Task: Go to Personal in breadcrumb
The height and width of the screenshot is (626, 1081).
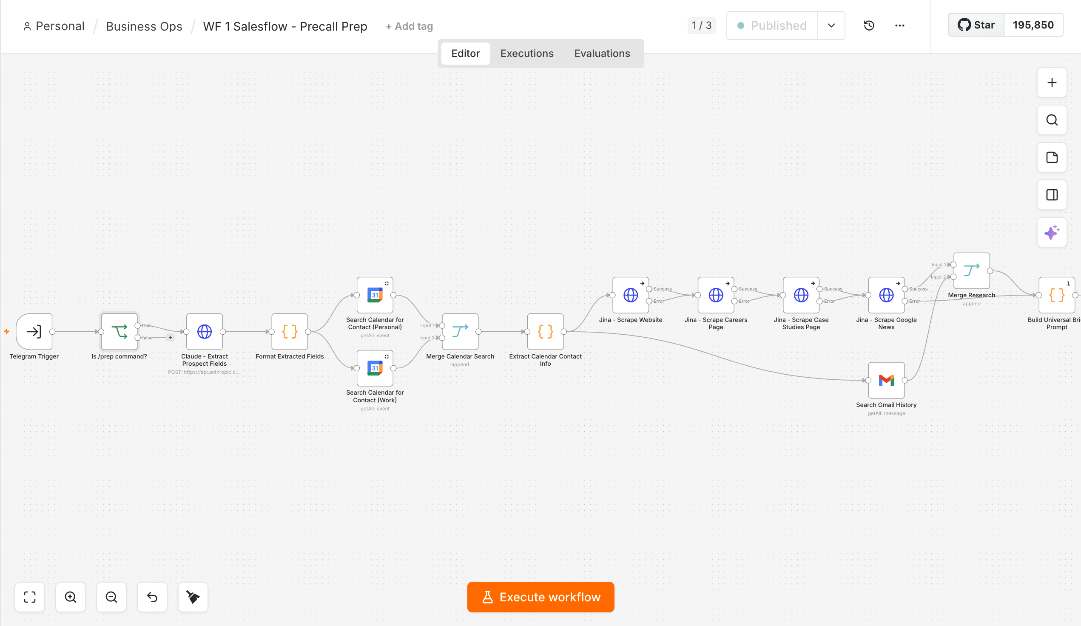Action: [x=54, y=26]
